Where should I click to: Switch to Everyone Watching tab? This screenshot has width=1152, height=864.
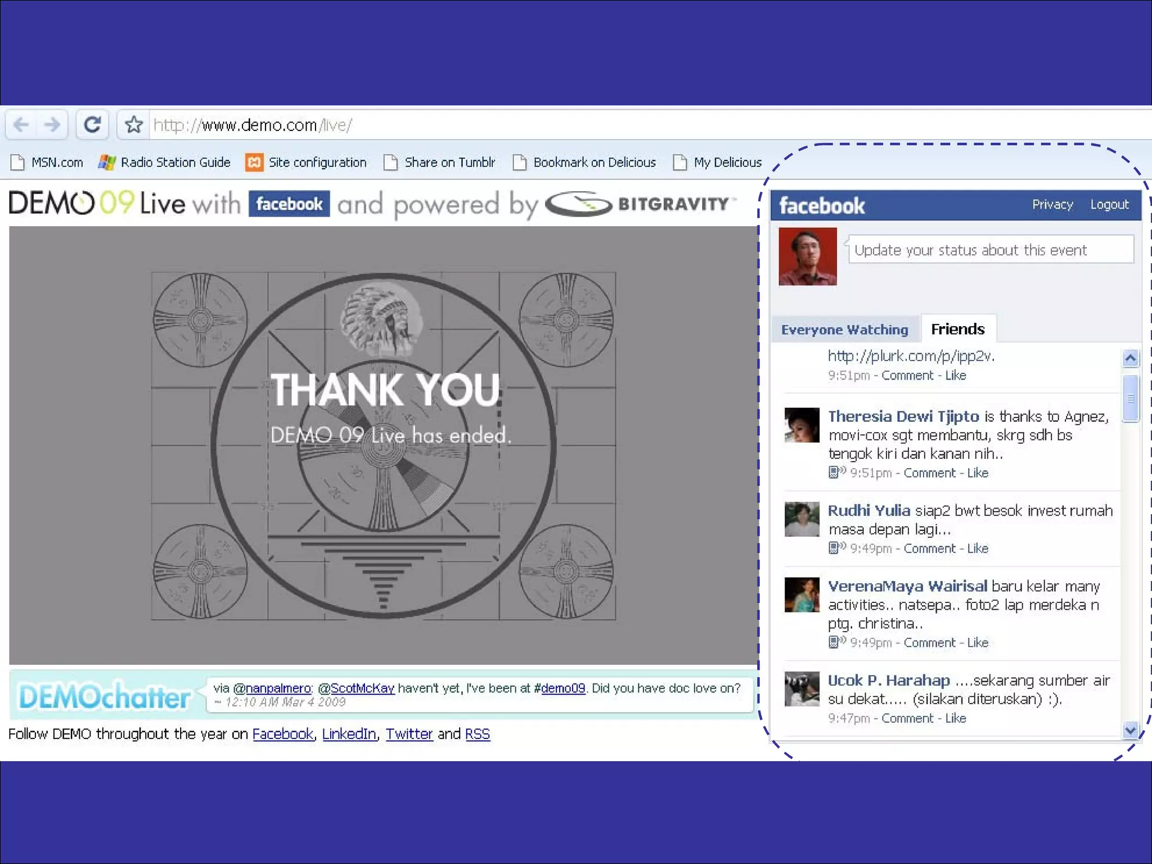844,330
